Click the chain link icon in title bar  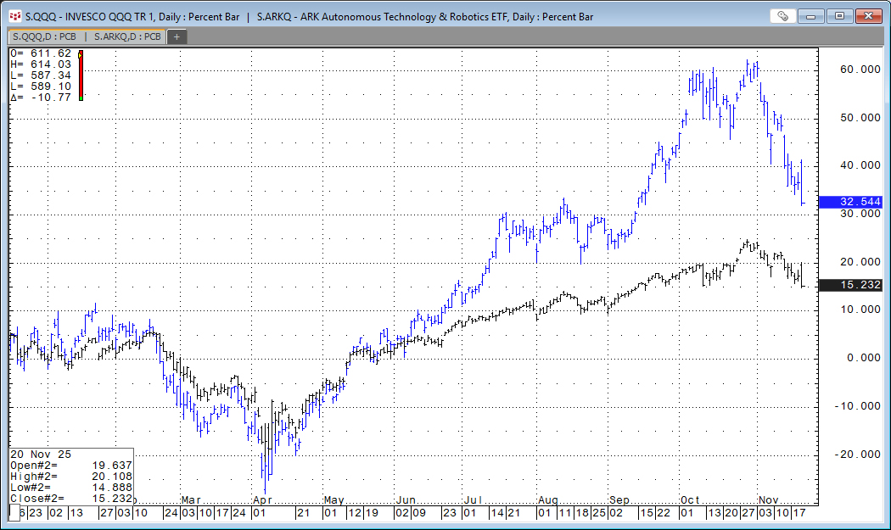click(782, 16)
